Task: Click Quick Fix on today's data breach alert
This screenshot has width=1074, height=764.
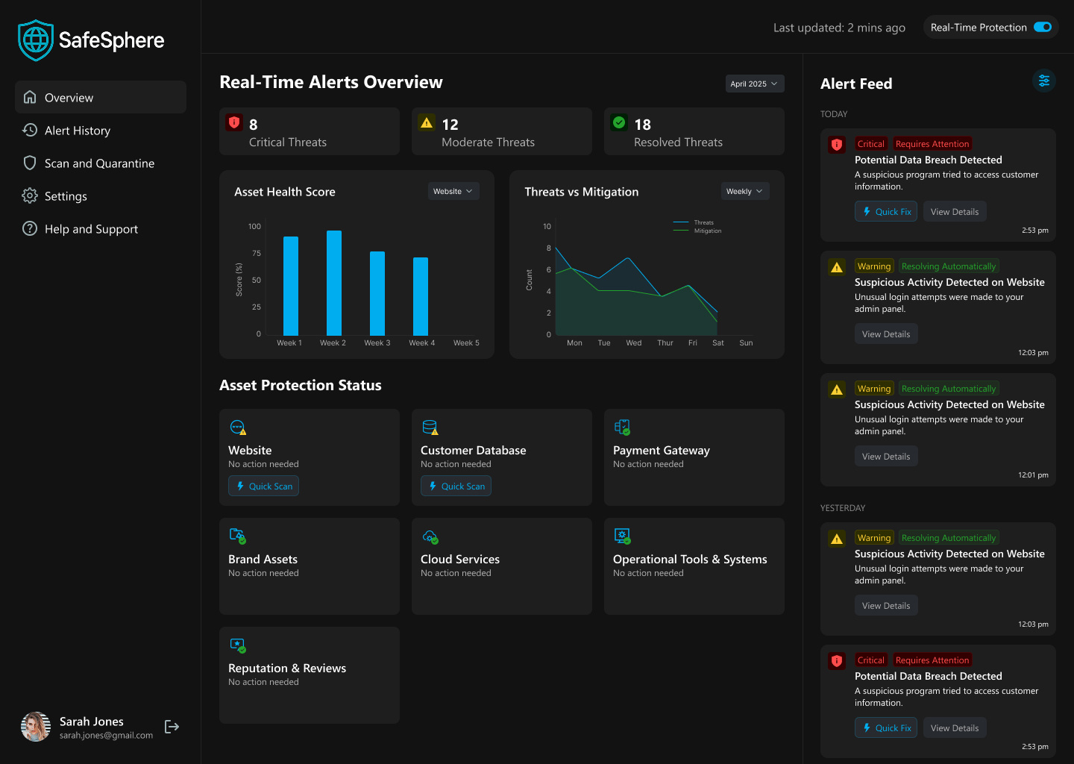Action: pos(886,212)
